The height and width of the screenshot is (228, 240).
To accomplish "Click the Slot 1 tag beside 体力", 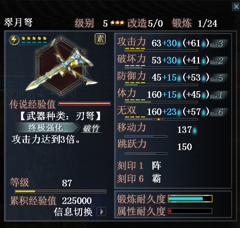I will pyautogui.click(x=219, y=95).
